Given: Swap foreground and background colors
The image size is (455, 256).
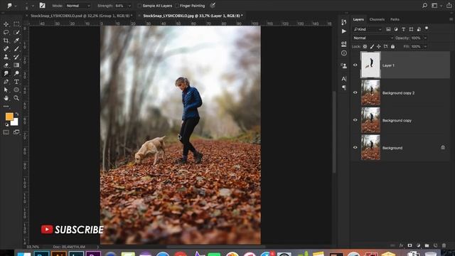Looking at the screenshot, I should pos(17,114).
